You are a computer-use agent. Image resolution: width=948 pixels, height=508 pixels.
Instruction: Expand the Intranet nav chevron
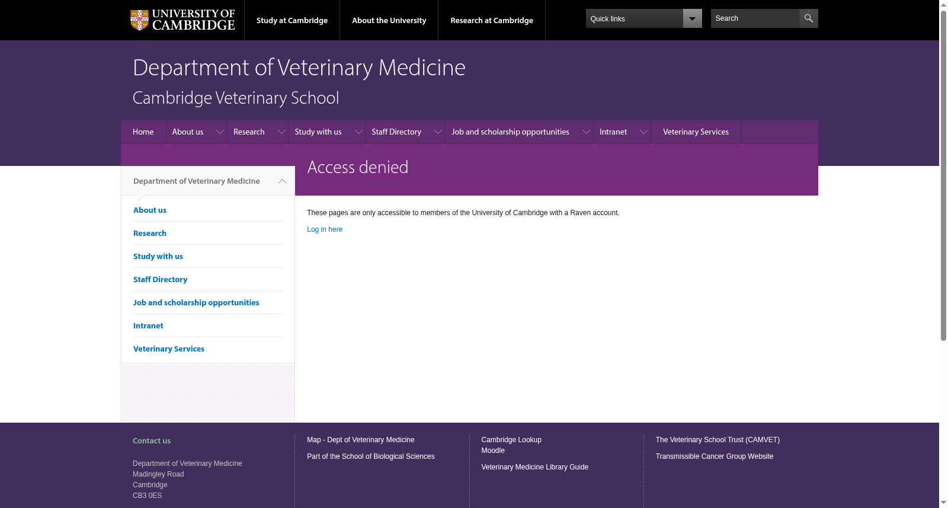(643, 132)
